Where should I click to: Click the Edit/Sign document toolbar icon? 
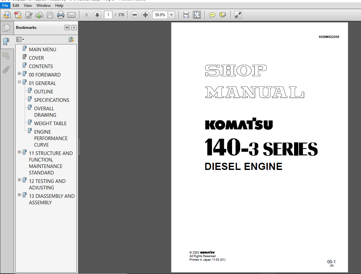point(29,15)
